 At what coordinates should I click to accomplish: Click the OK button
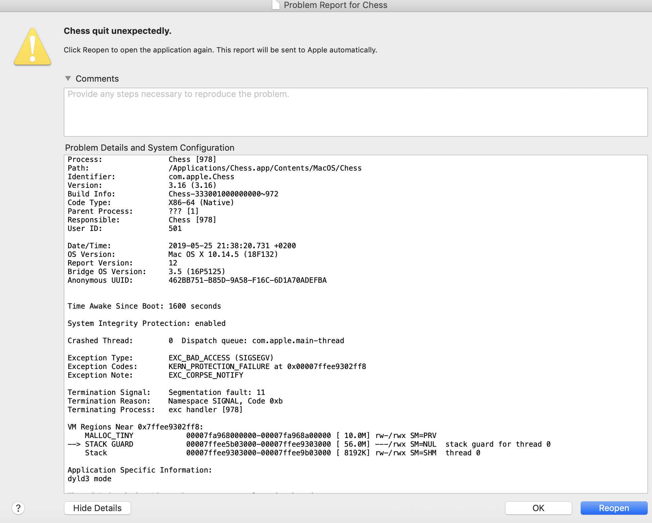tap(538, 508)
